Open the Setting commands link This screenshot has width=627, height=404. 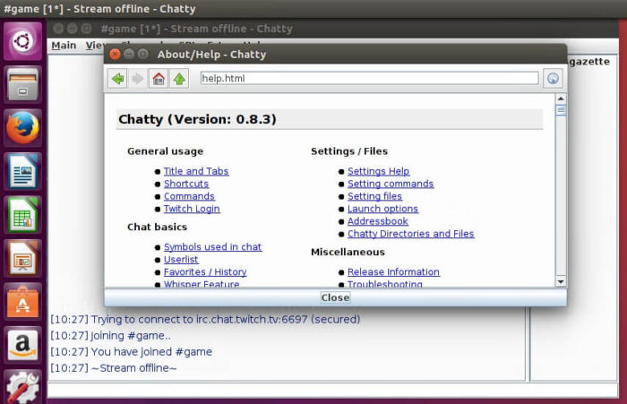391,184
